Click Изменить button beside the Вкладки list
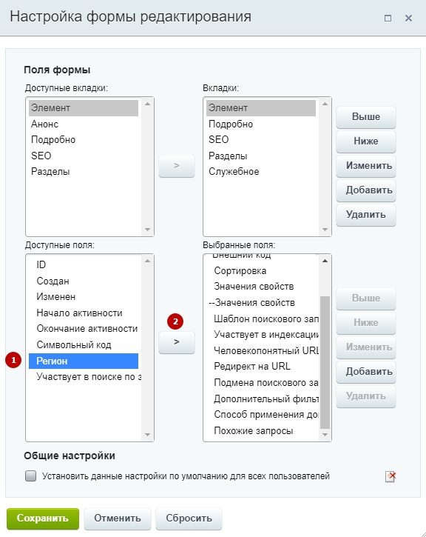 [x=366, y=166]
